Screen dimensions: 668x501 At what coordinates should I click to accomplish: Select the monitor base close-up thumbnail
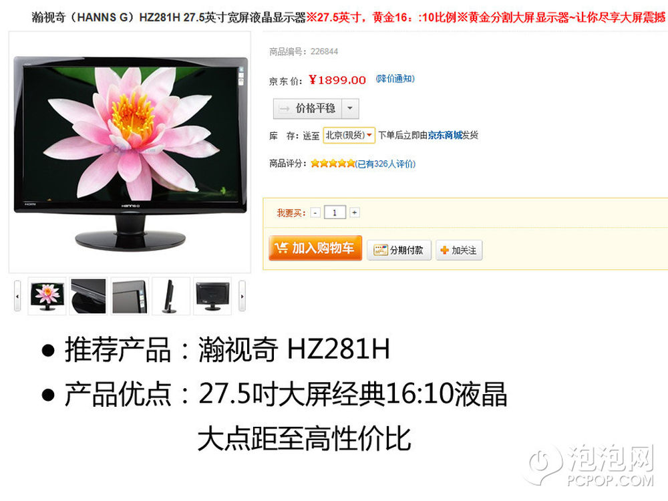[88, 296]
